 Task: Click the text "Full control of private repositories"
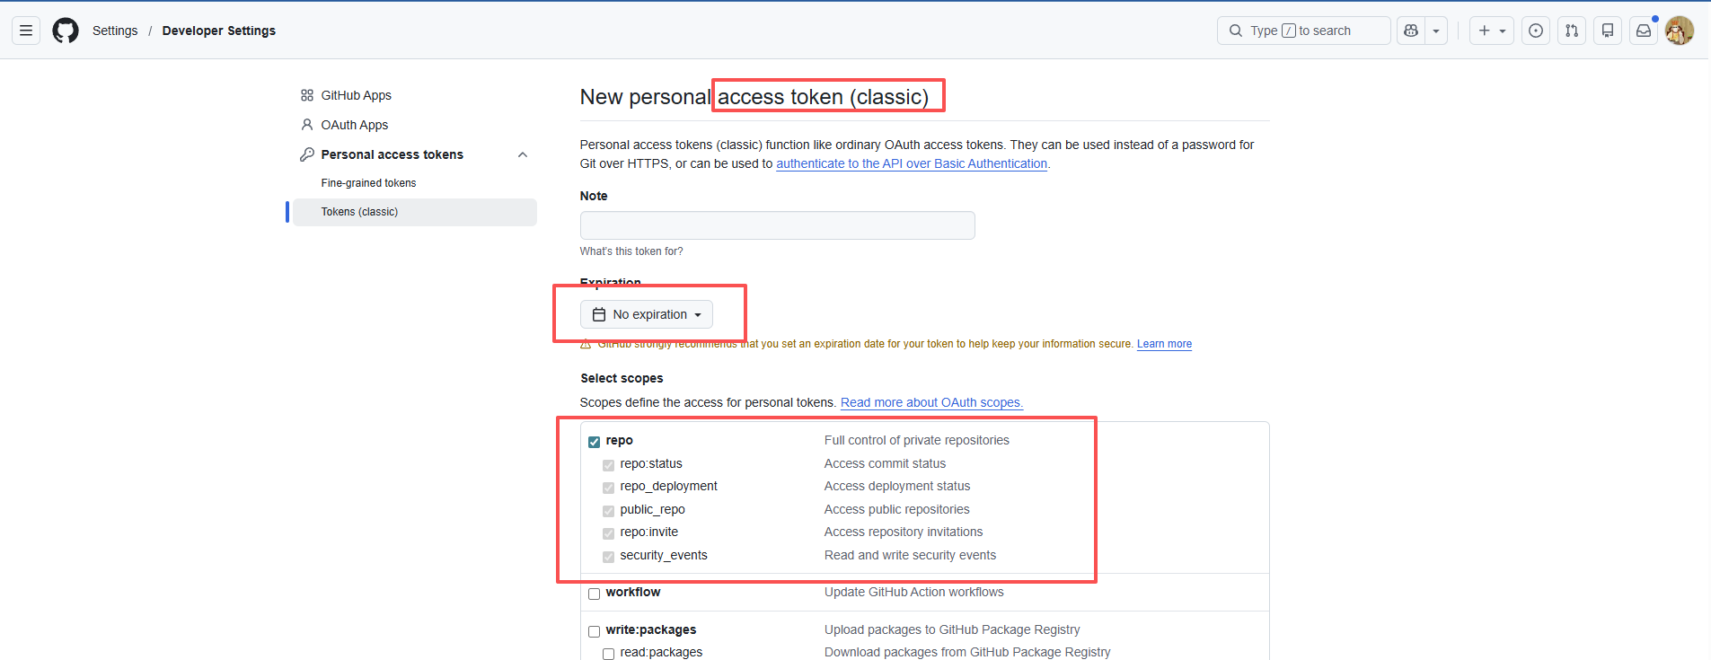(x=916, y=440)
